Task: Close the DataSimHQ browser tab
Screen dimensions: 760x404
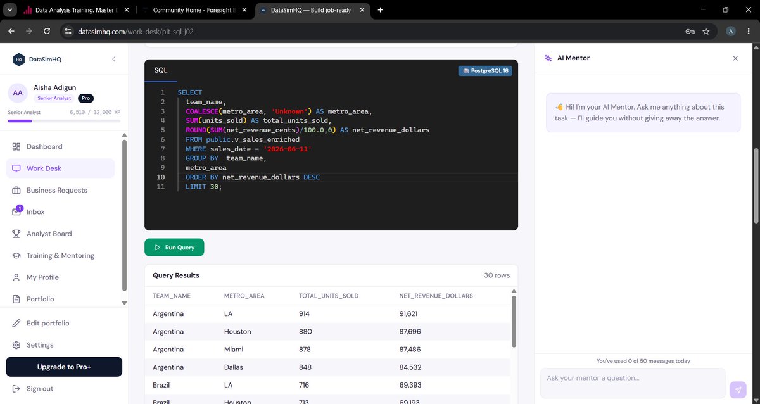Action: [x=361, y=10]
